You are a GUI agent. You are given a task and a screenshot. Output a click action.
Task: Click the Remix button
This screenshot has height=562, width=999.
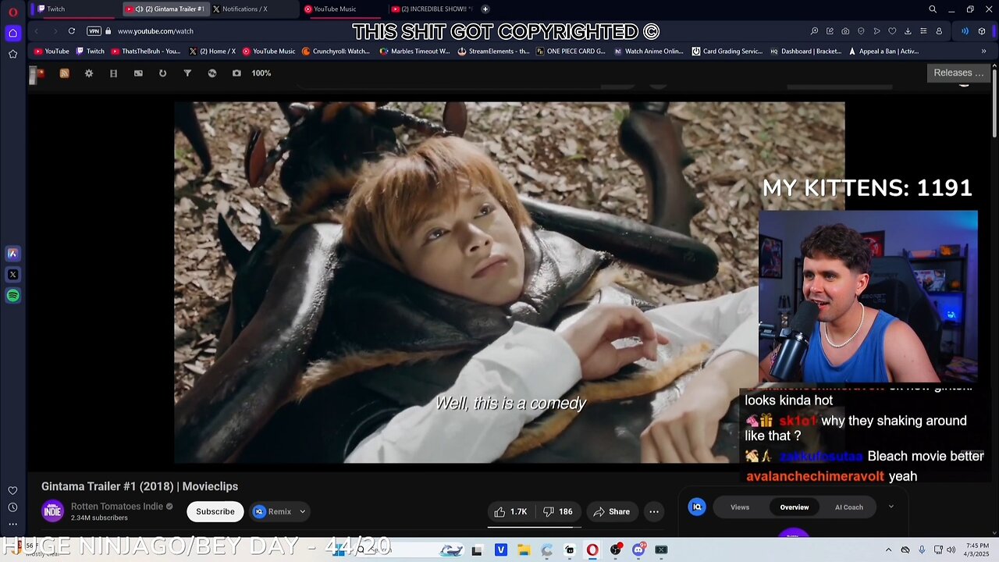click(x=279, y=512)
